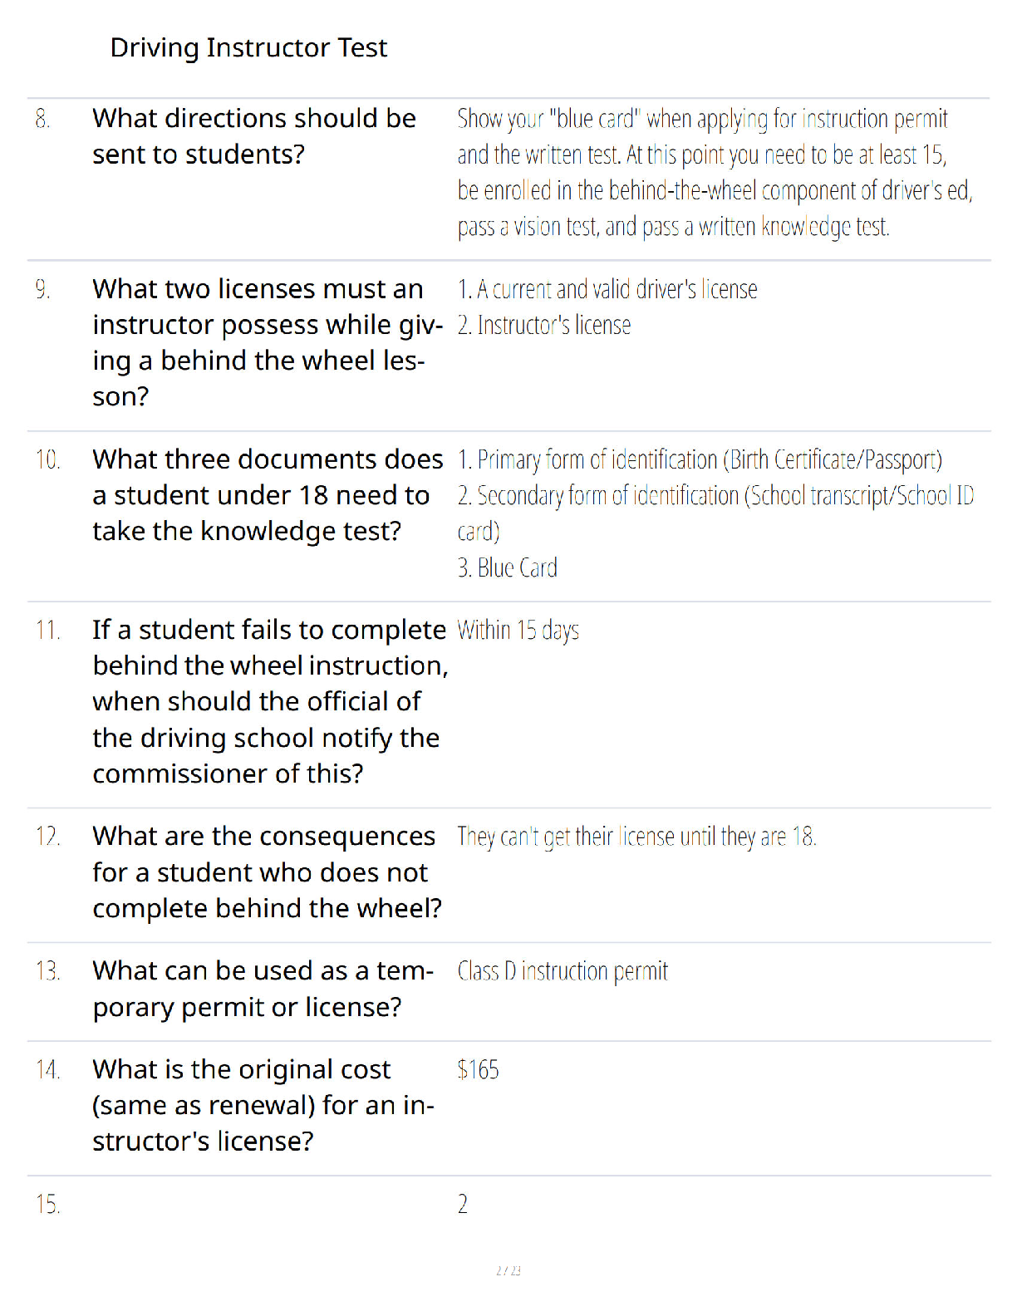Select question 10 about three documents
This screenshot has height=1316, width=1017.
click(268, 495)
